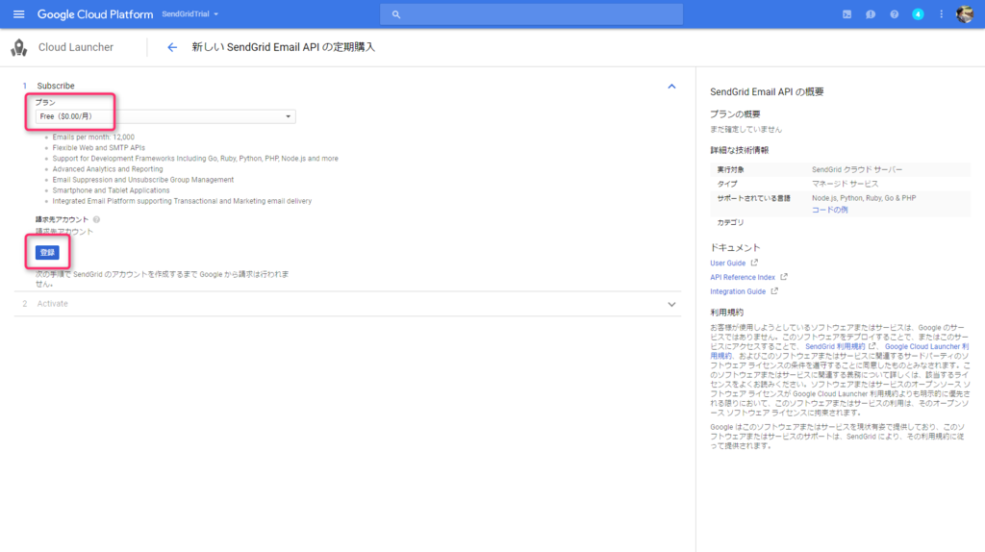The width and height of the screenshot is (985, 552).
Task: Open the User Guide link
Action: (x=727, y=263)
